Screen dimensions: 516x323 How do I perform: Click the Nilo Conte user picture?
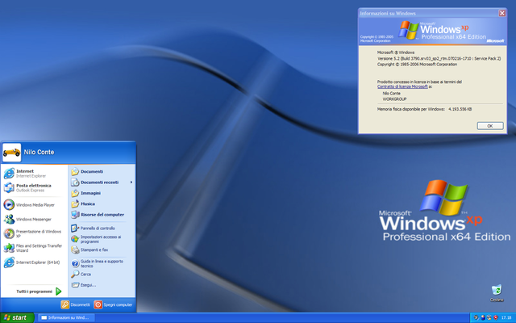11,153
